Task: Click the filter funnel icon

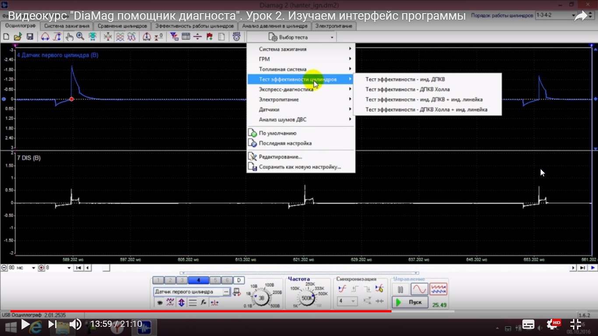Action: pos(174,37)
